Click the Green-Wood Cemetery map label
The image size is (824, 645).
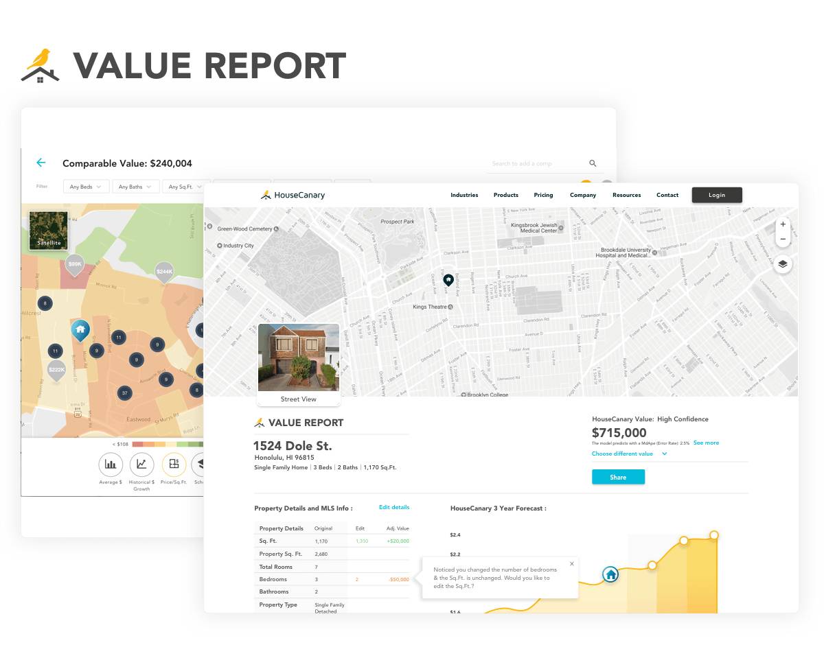(248, 228)
